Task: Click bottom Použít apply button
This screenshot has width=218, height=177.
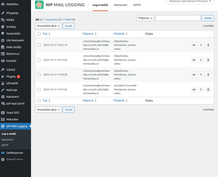Action: 69,110
